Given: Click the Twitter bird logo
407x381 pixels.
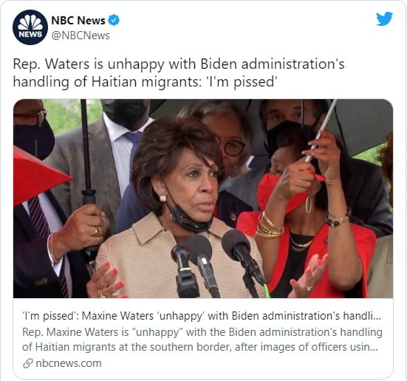Looking at the screenshot, I should (x=384, y=18).
